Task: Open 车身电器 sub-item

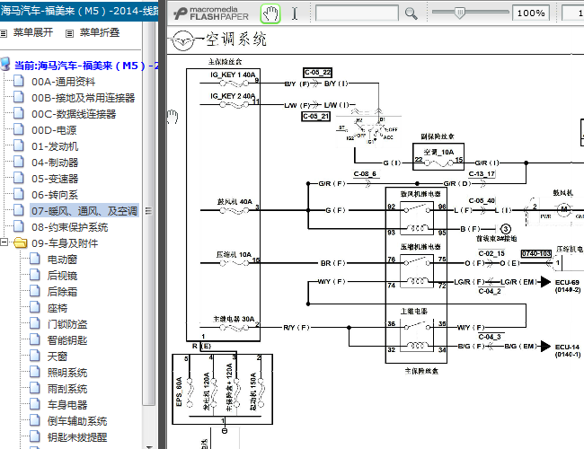Action: click(x=67, y=405)
